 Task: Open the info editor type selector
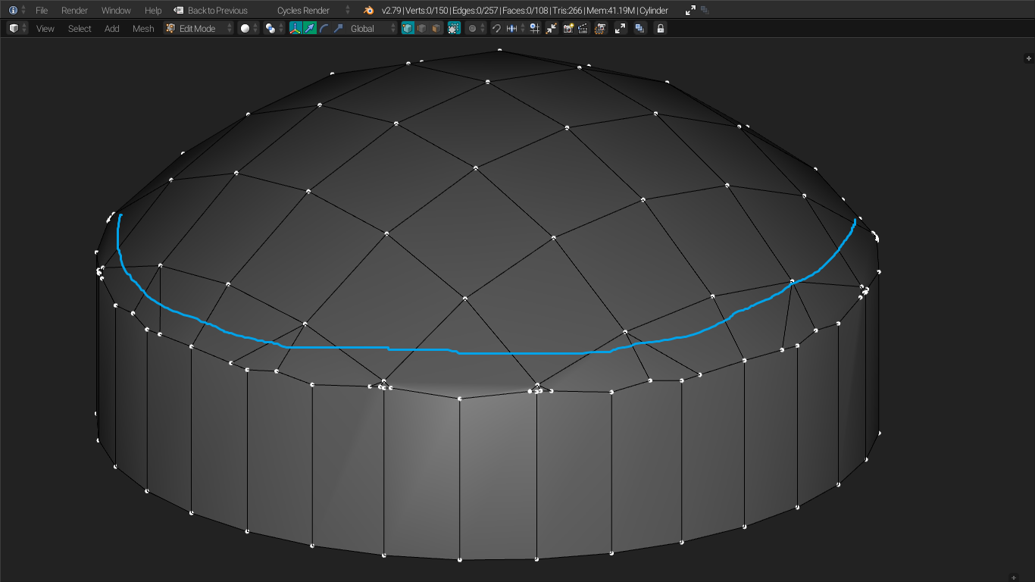pos(17,10)
